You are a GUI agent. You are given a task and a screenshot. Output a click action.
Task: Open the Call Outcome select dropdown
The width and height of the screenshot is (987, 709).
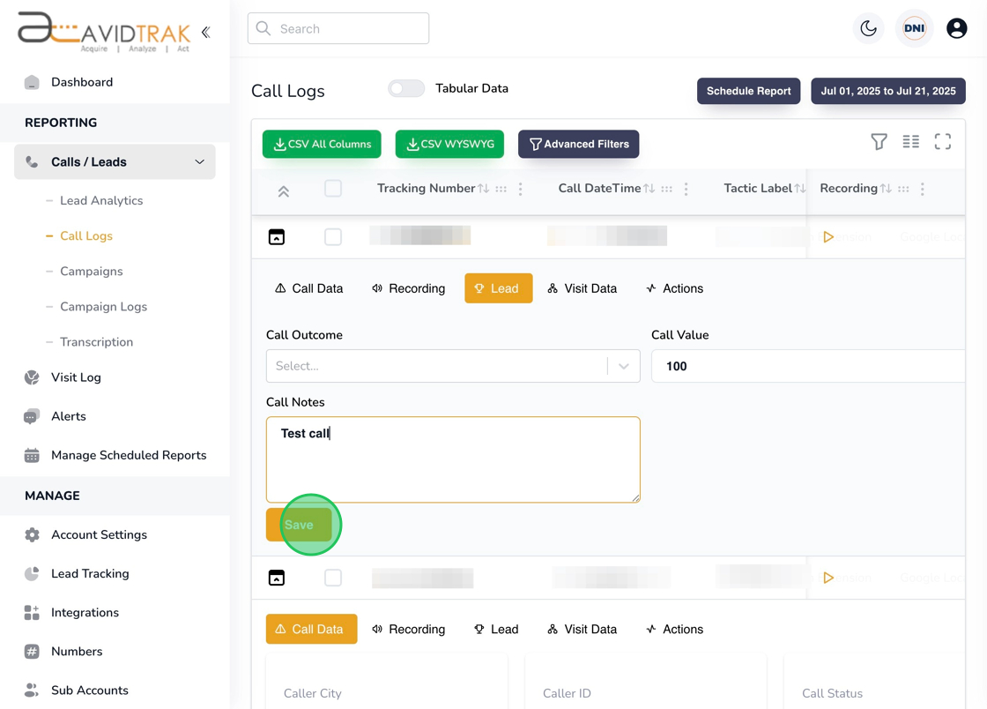click(453, 366)
